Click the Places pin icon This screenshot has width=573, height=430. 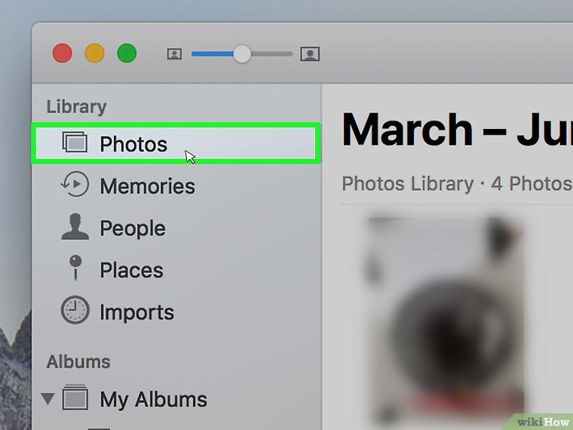(x=75, y=269)
